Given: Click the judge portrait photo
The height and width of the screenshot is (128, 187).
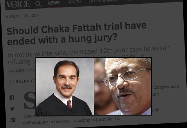Looking at the screenshot, I should tap(65, 86).
